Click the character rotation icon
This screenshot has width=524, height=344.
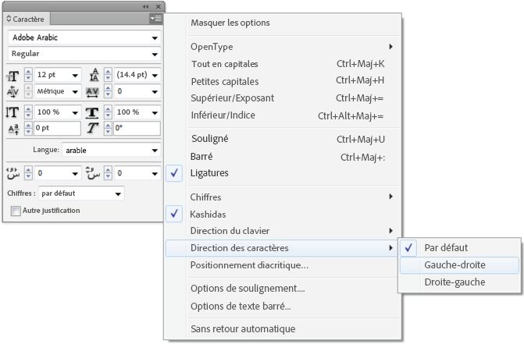tap(93, 128)
